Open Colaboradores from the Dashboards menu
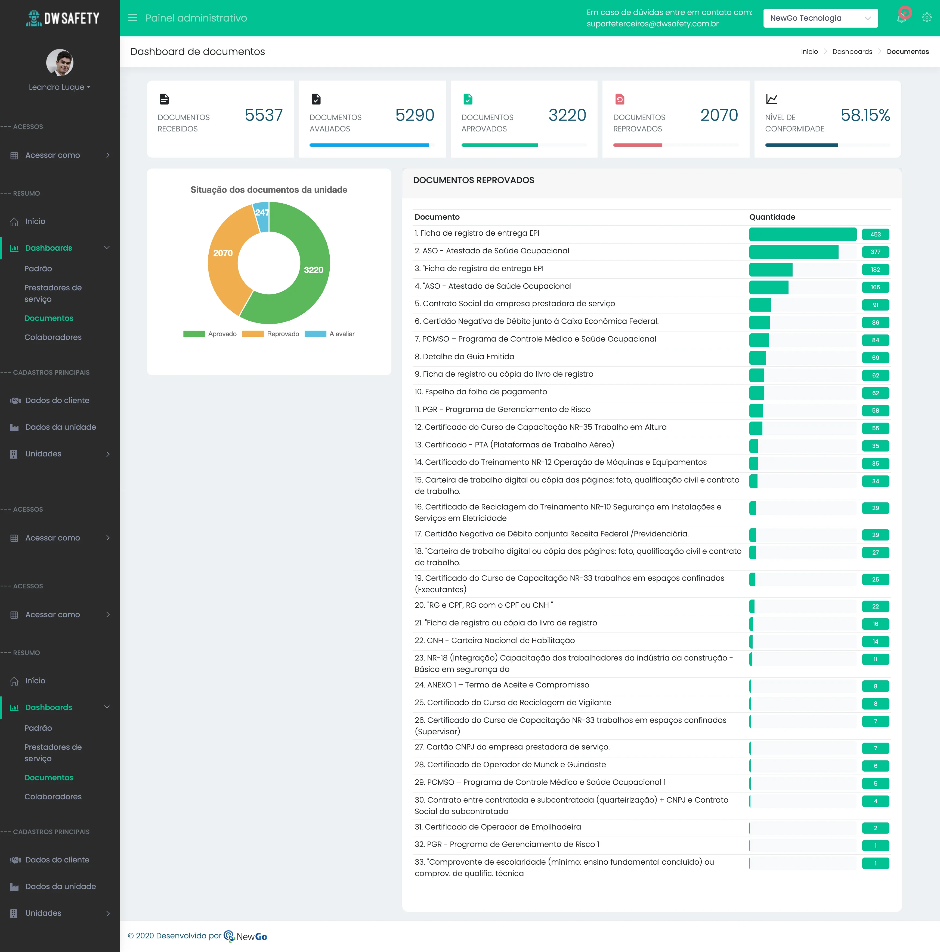This screenshot has height=952, width=940. pyautogui.click(x=53, y=337)
